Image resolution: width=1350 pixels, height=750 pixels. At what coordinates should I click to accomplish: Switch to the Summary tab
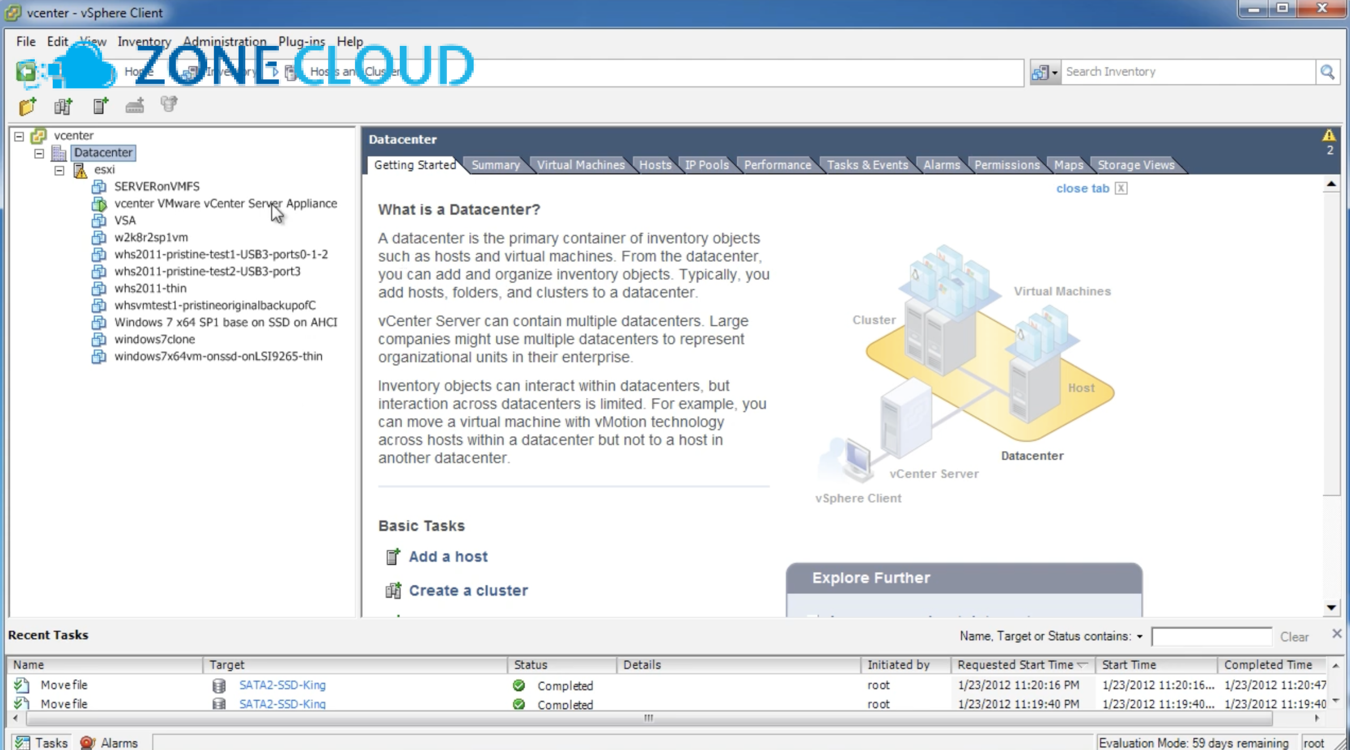(495, 165)
